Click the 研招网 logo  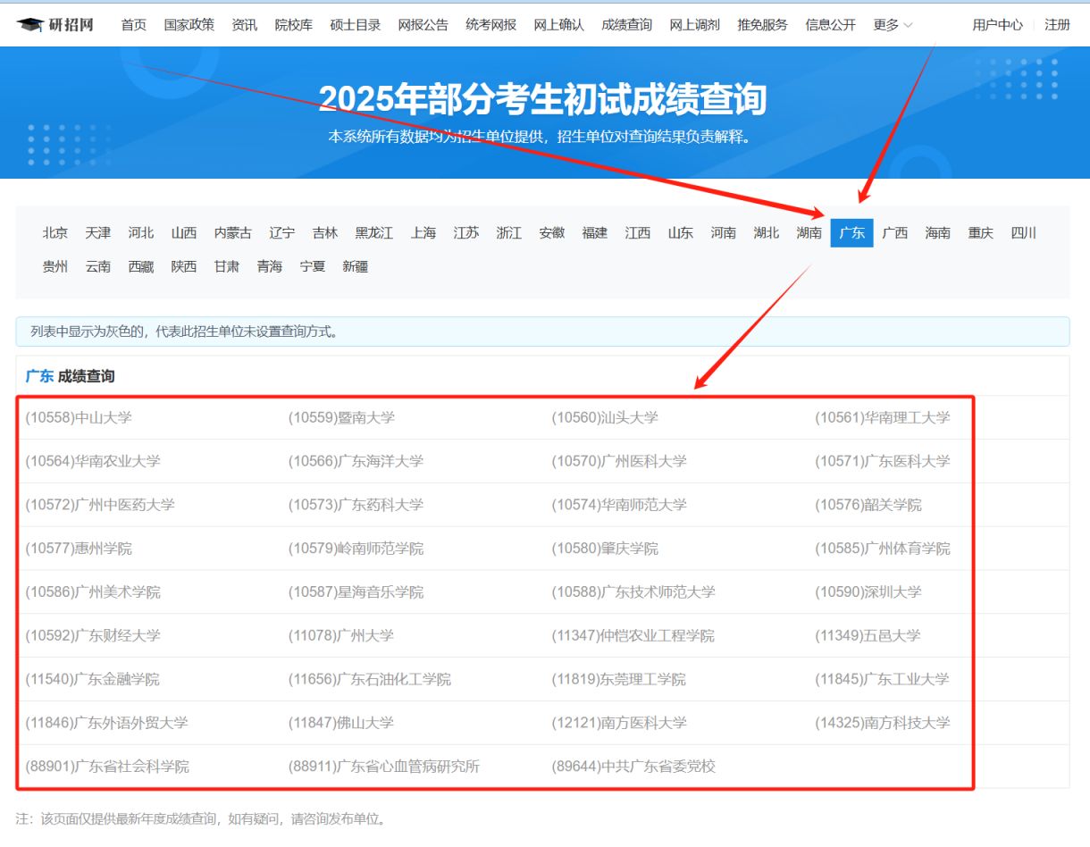(x=55, y=24)
